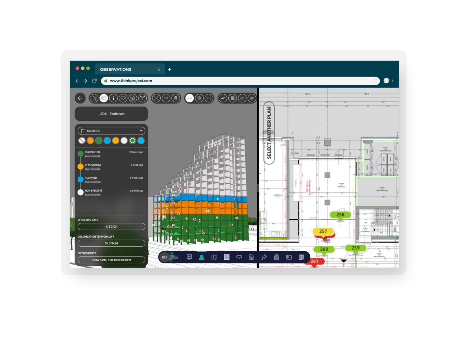The width and height of the screenshot is (466, 349).
Task: Select the green color swatch under Suivi GOE
Action: (x=99, y=141)
